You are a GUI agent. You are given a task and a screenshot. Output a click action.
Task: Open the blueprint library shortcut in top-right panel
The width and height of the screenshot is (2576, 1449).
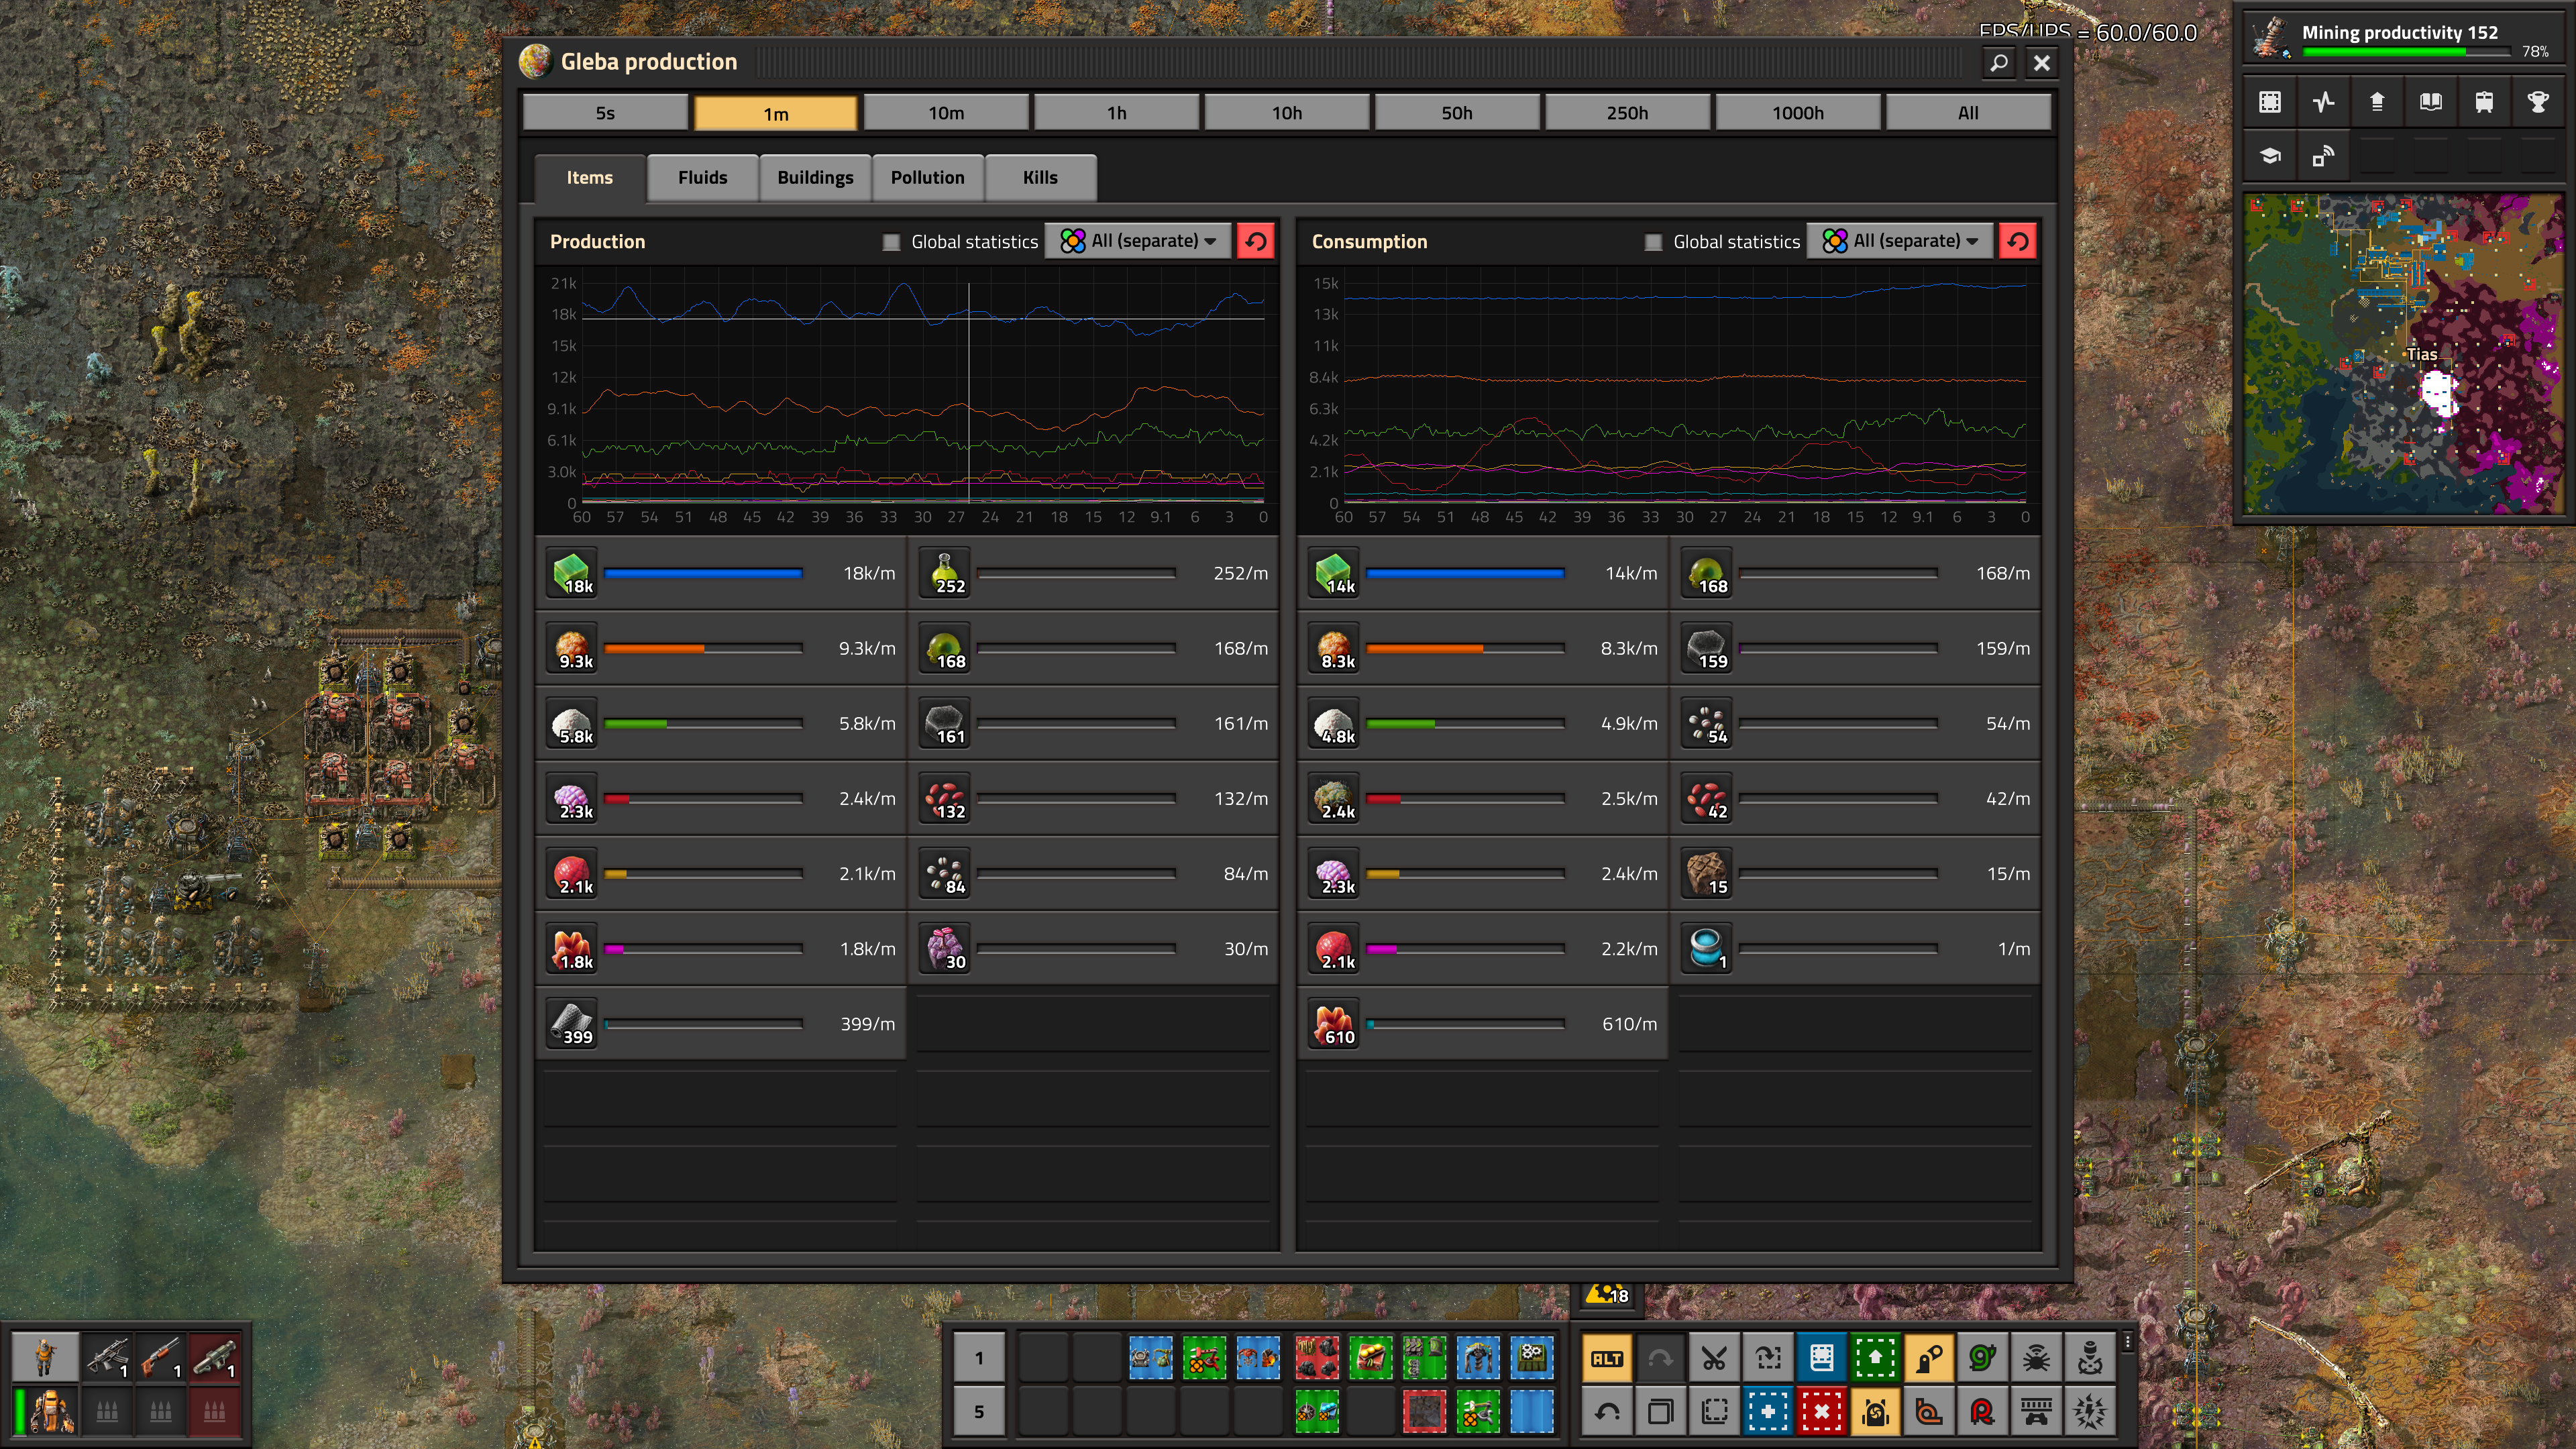(2270, 102)
